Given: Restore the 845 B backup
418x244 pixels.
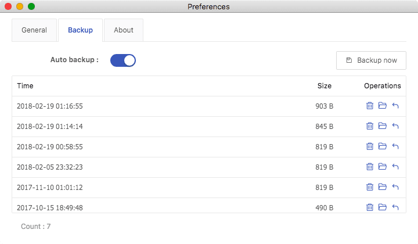Looking at the screenshot, I should pos(395,126).
